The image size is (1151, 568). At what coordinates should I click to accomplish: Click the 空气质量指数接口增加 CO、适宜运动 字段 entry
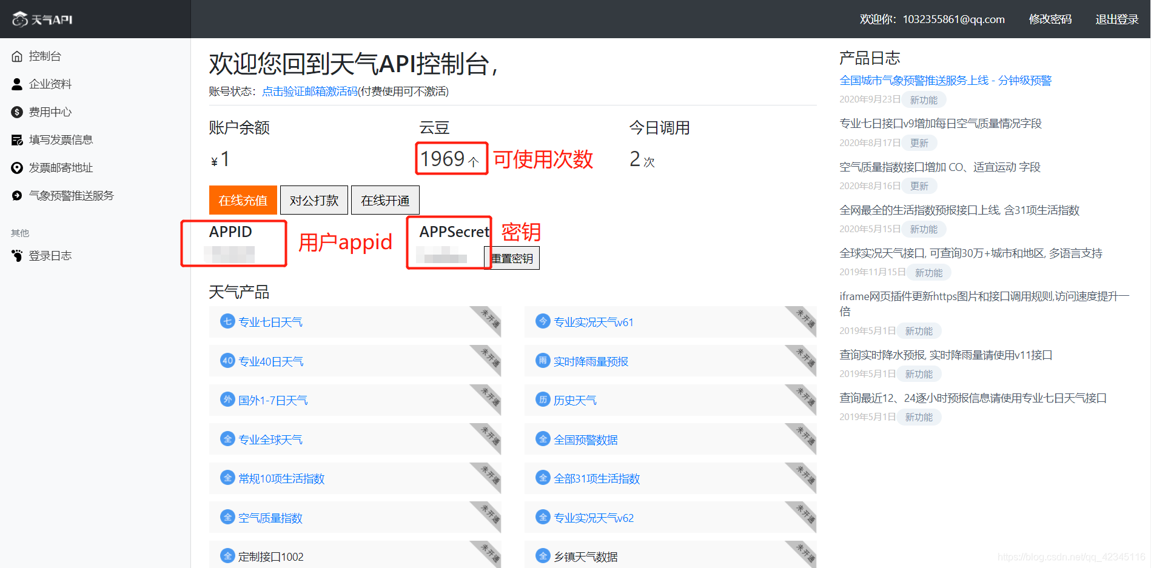(x=940, y=167)
